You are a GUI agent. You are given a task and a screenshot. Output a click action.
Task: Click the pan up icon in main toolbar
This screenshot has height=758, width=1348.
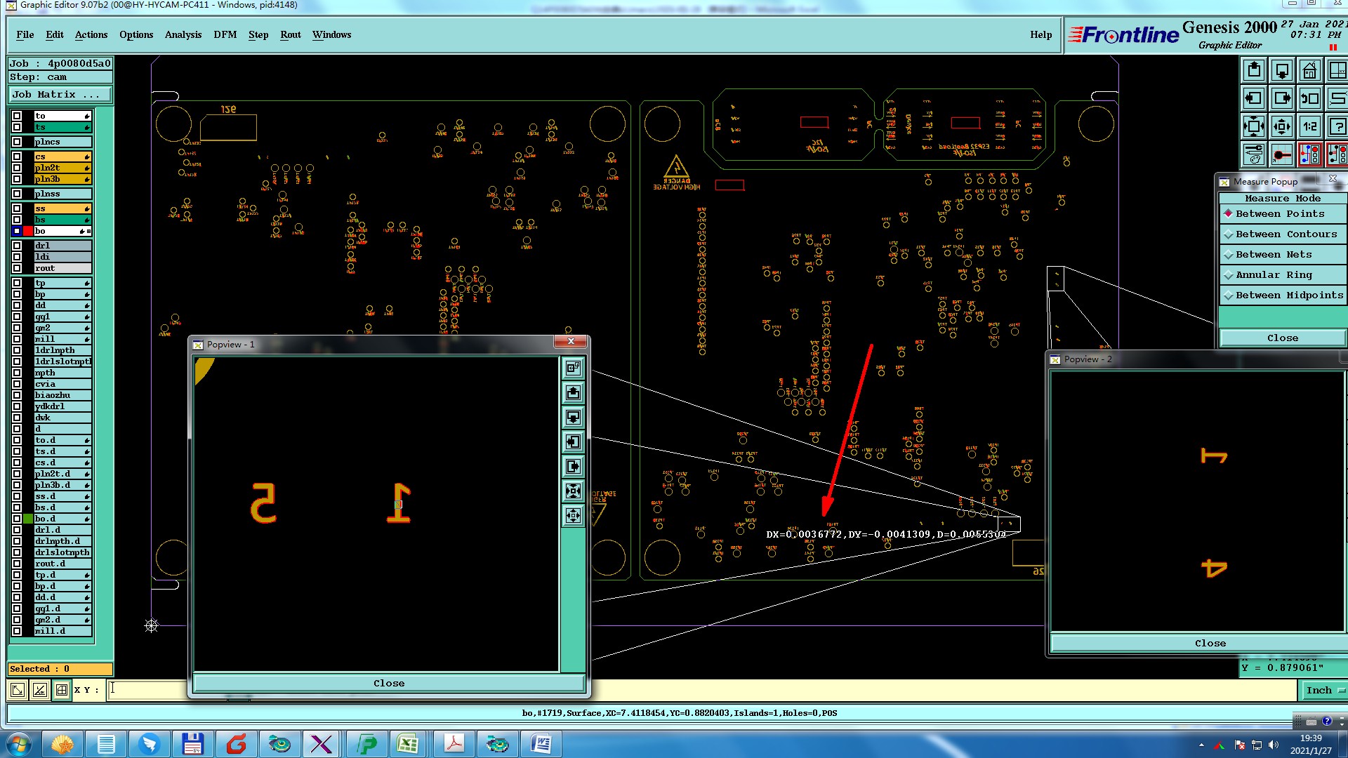(x=1254, y=71)
